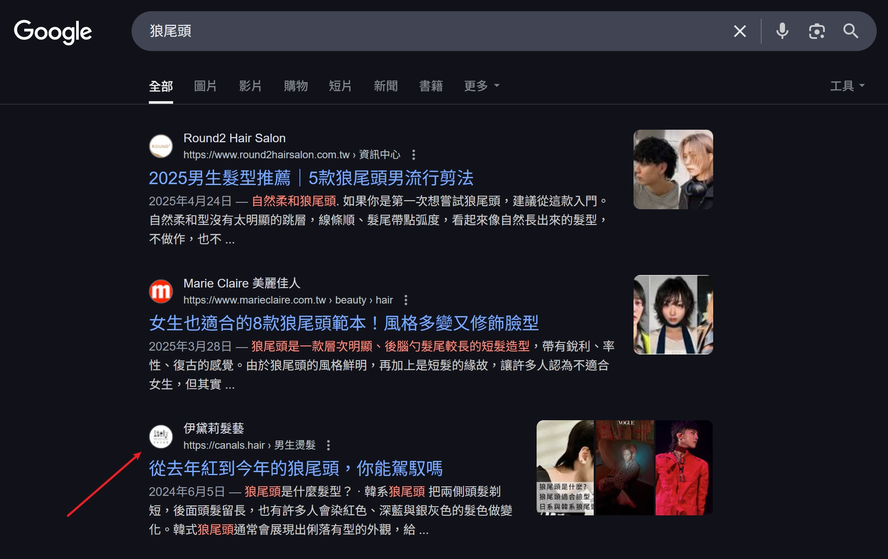The height and width of the screenshot is (559, 888).
Task: Click the Google logo
Action: pos(53,32)
